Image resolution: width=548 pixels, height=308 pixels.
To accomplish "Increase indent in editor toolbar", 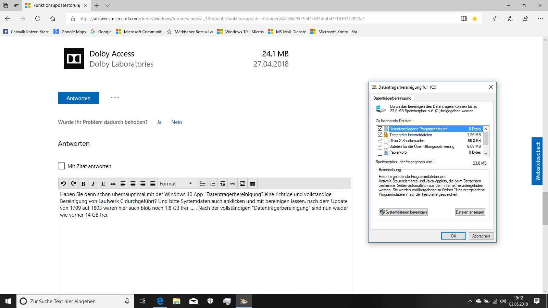I will coord(223,184).
